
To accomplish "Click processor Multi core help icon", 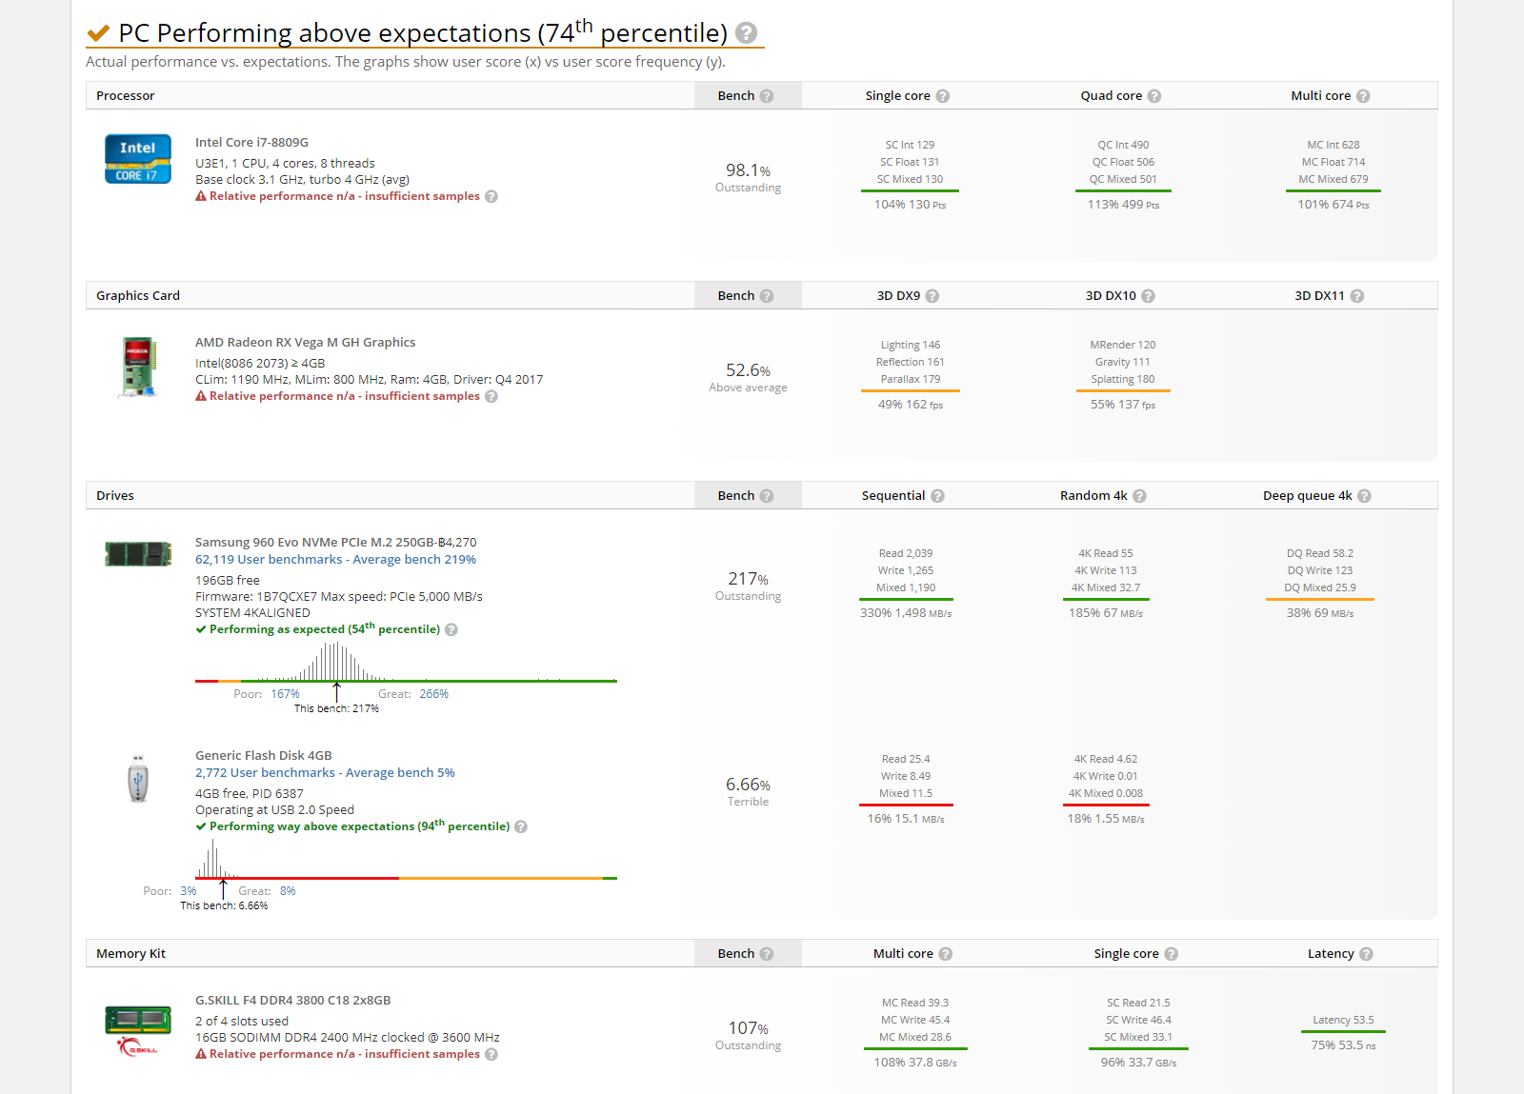I will [1363, 96].
